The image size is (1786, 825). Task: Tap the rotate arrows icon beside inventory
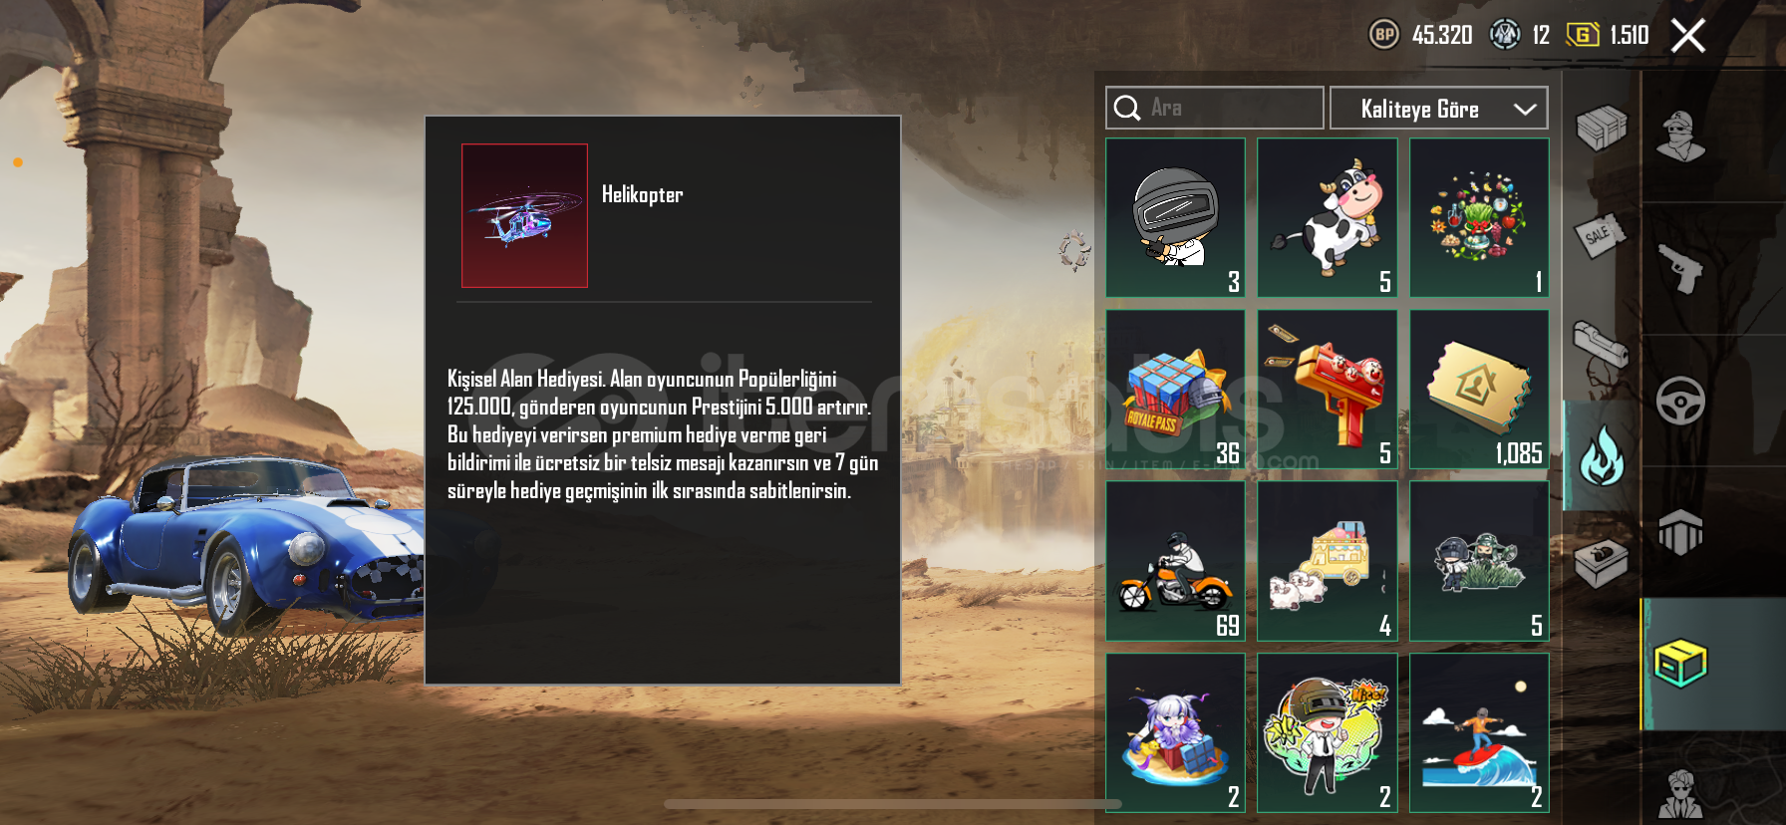click(x=1074, y=250)
